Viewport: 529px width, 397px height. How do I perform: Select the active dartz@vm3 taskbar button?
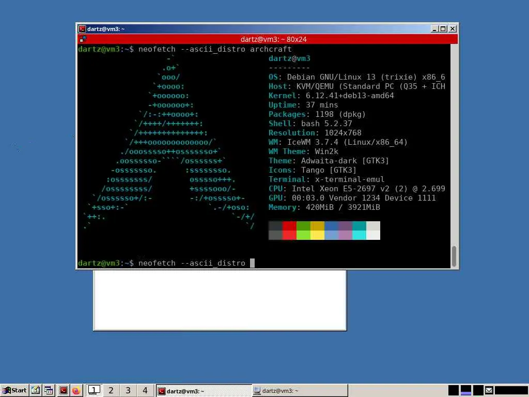click(x=204, y=391)
